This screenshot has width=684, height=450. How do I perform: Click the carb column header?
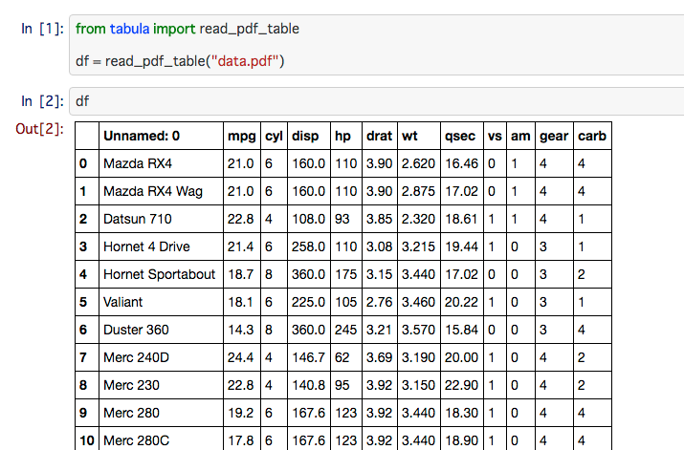592,136
